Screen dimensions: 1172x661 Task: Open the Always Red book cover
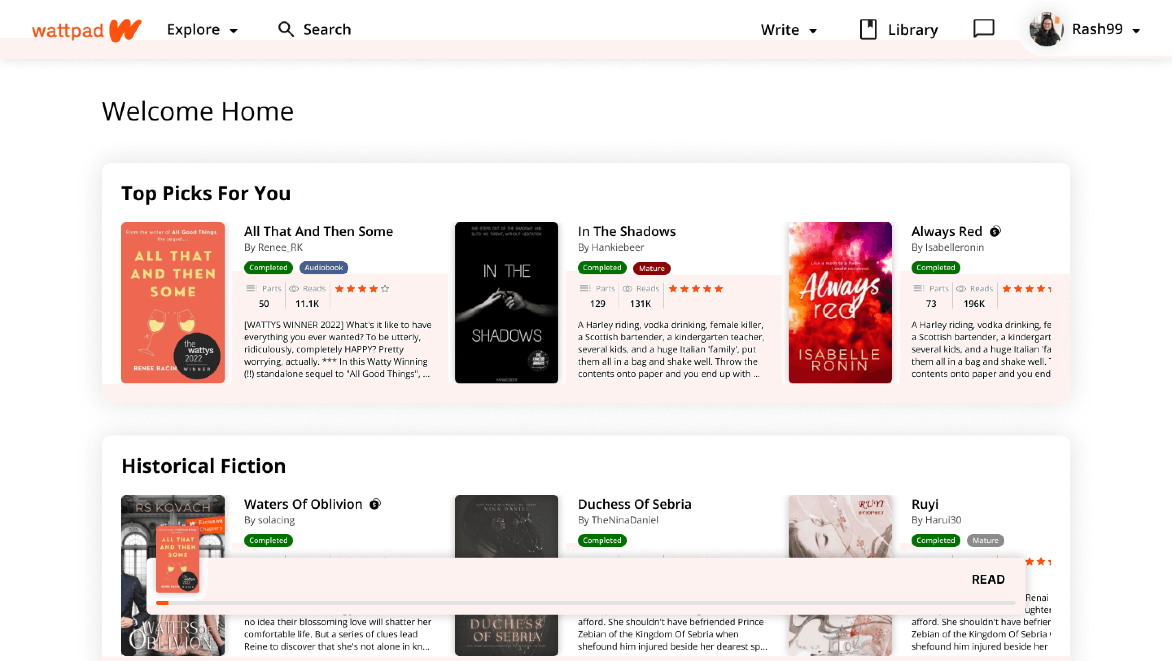840,302
